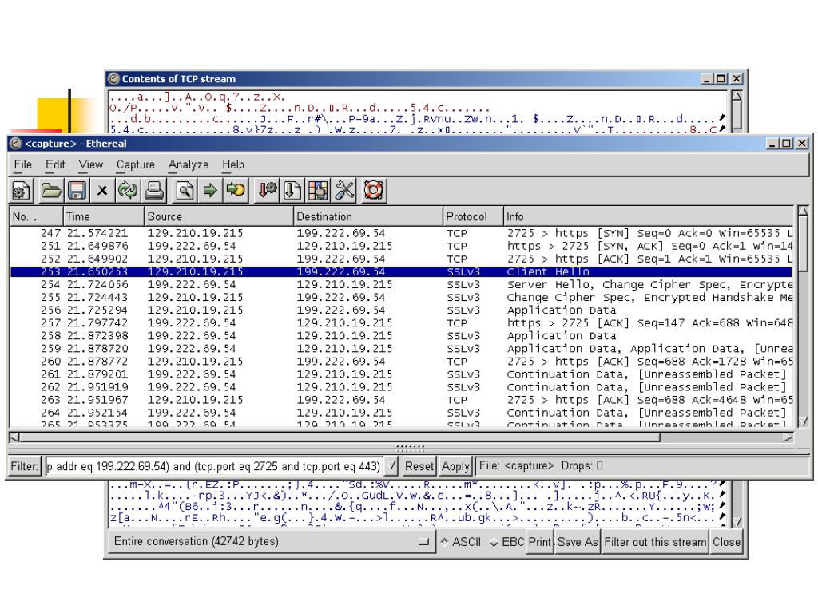Open the coloring rules grid icon
This screenshot has height=613, width=818.
click(x=318, y=191)
